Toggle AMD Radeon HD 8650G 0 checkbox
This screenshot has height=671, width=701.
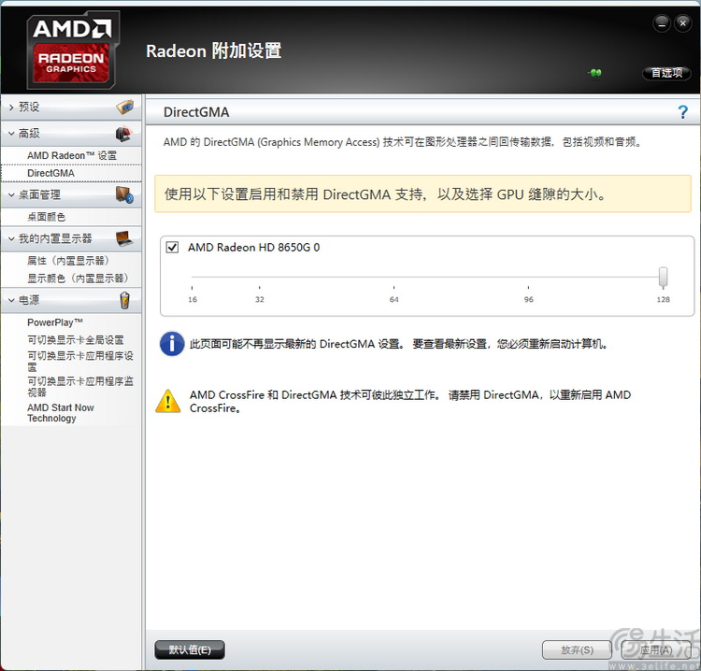click(172, 248)
